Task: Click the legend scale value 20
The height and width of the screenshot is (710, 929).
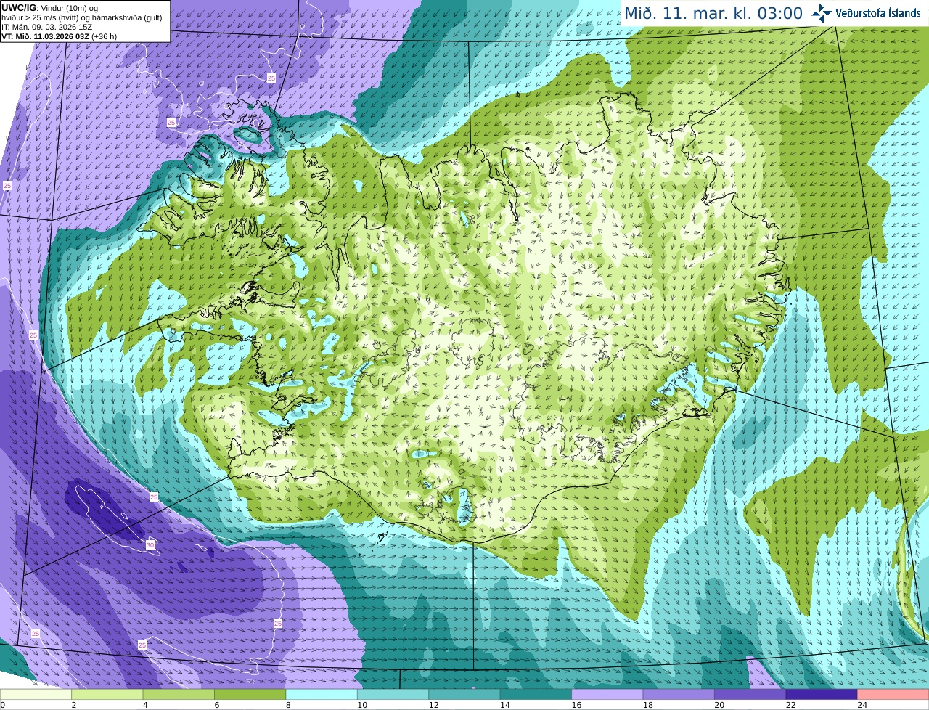Action: [x=719, y=705]
